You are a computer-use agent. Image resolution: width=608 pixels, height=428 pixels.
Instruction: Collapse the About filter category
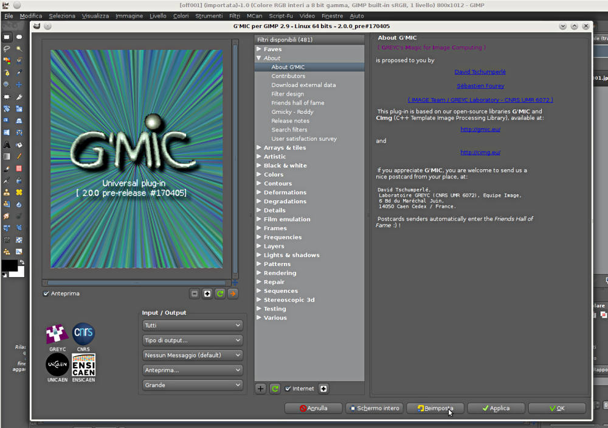(258, 58)
